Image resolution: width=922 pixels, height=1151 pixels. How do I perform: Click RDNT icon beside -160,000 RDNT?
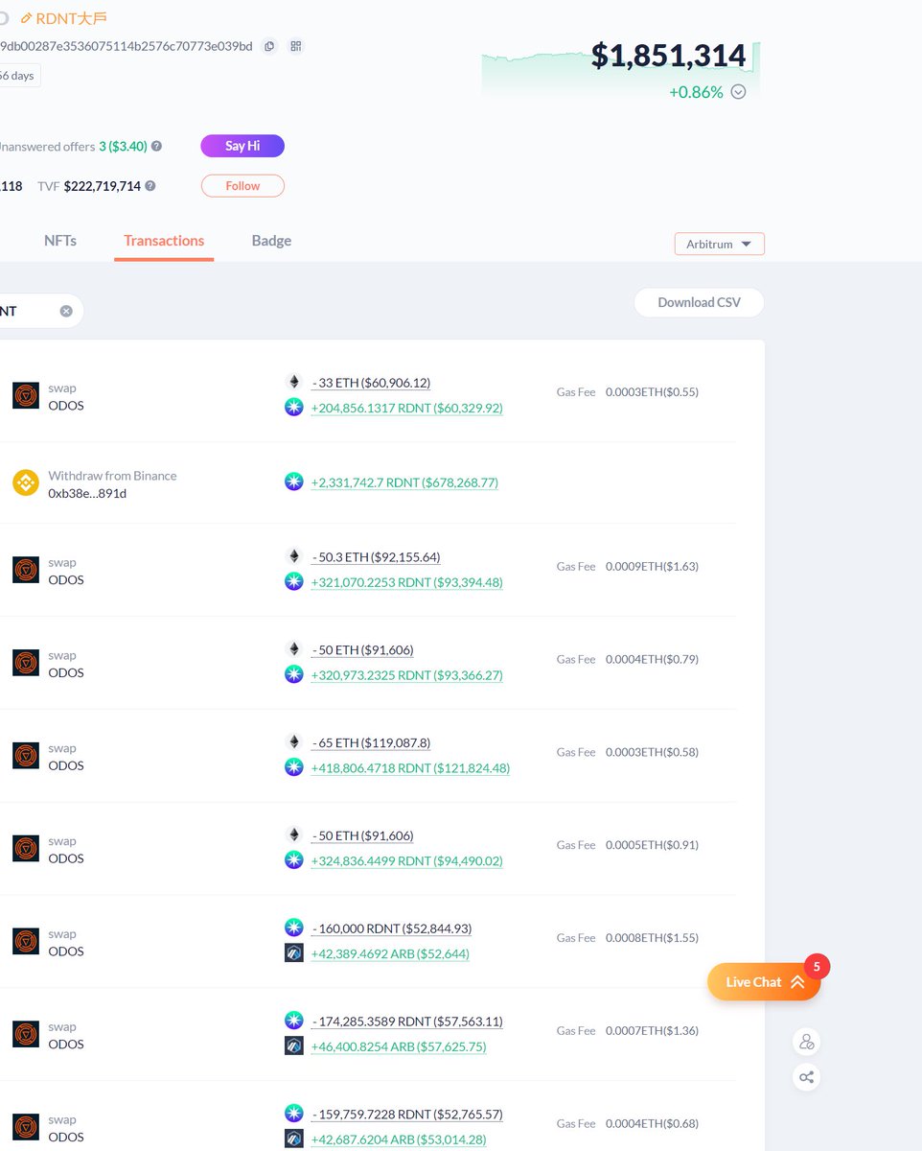[x=294, y=928]
